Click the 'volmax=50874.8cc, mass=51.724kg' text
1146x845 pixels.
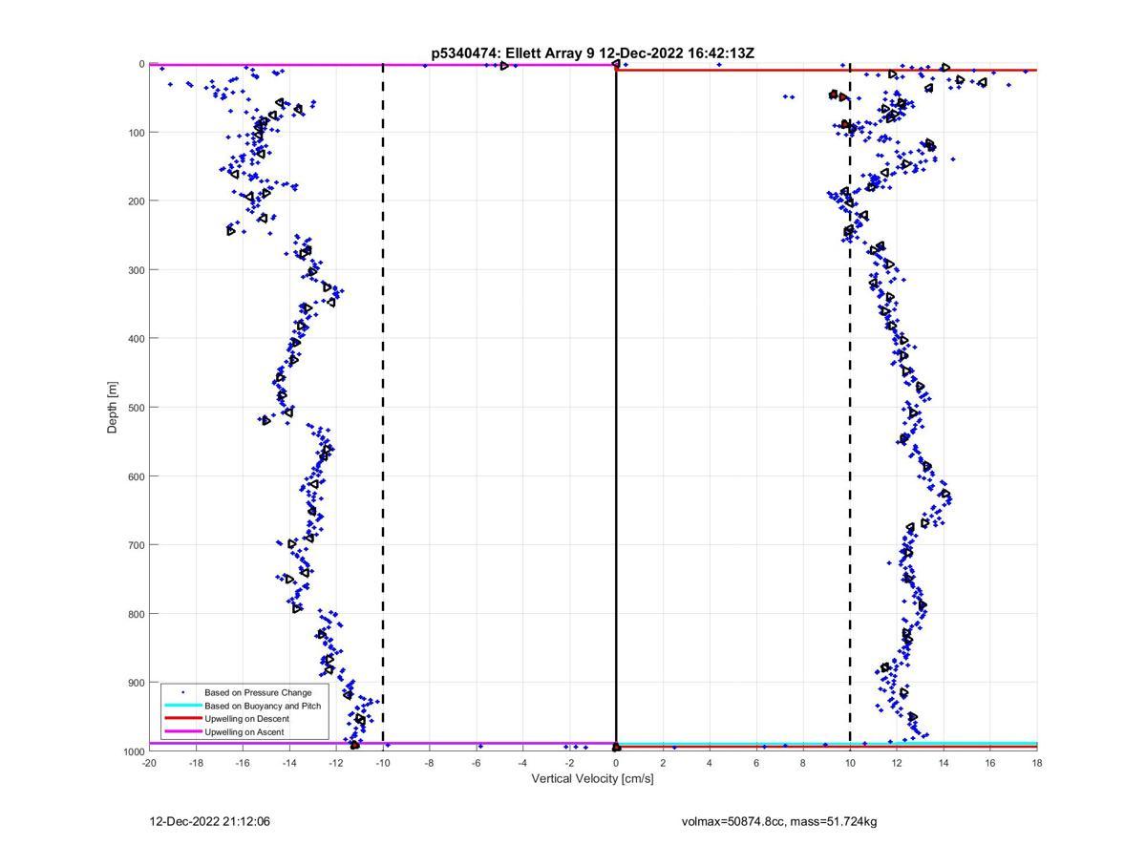tap(779, 821)
